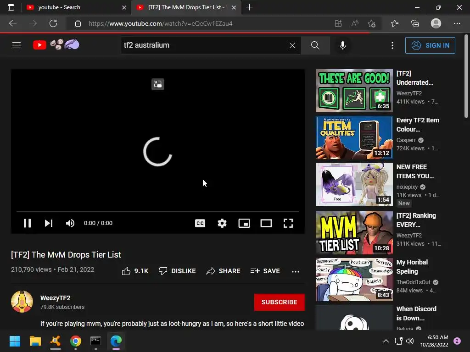Refresh the current page
470x352 pixels.
tap(53, 23)
